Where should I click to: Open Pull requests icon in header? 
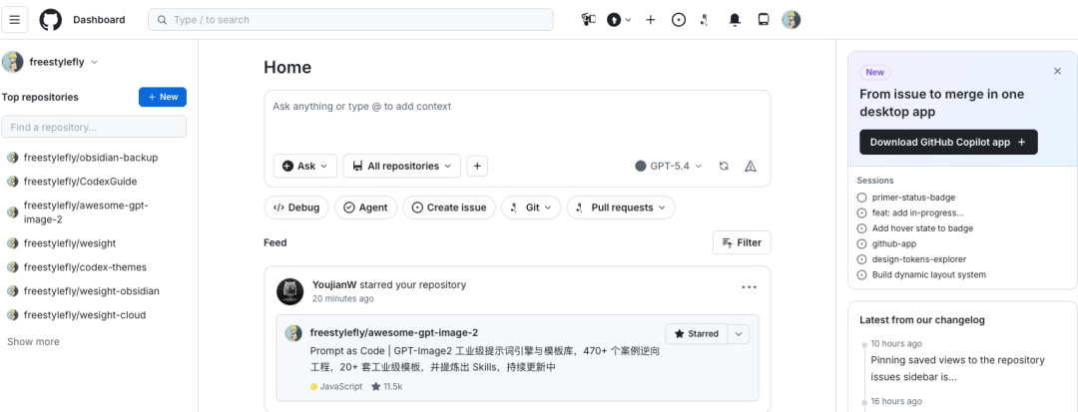(x=704, y=20)
